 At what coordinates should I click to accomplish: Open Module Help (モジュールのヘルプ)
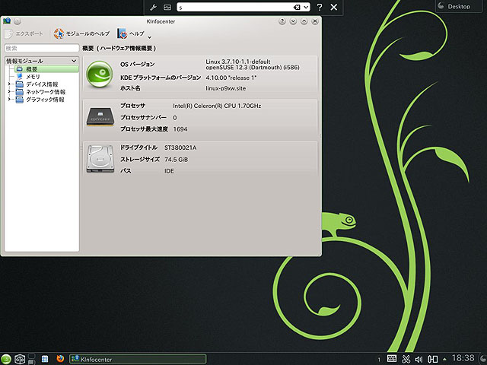pos(81,33)
